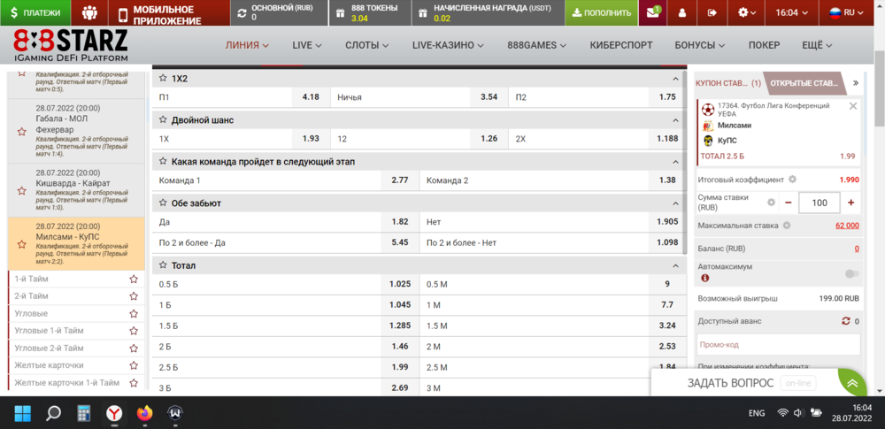Open the БОНУСЫ menu
Viewport: 885px width, 429px height.
700,46
